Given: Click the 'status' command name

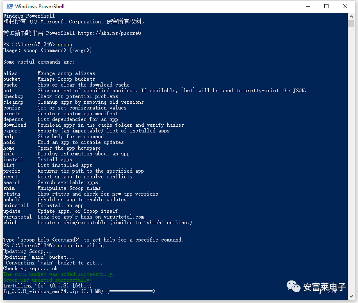Looking at the screenshot, I should pos(12,194).
